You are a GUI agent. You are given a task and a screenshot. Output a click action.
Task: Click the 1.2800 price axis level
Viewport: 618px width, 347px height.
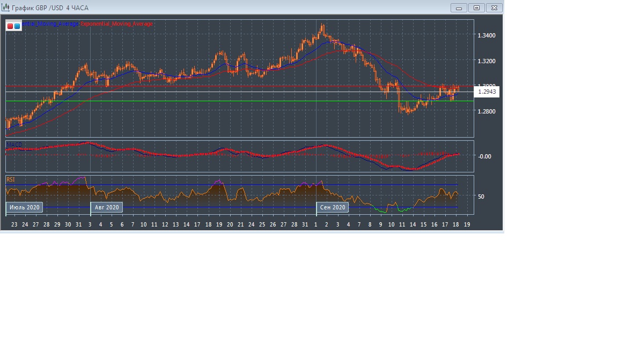[x=486, y=112]
